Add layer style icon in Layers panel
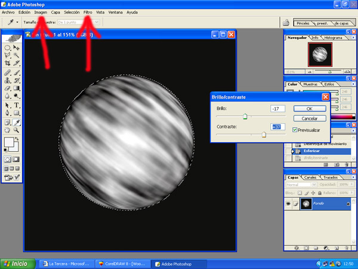Image resolution: width=358 pixels, height=269 pixels. click(x=297, y=248)
